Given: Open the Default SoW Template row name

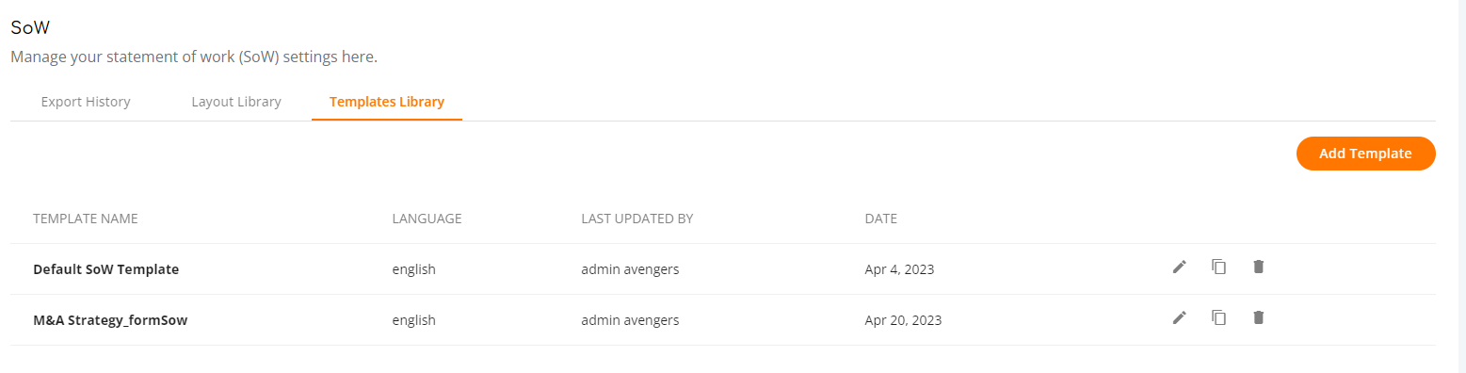Looking at the screenshot, I should coord(106,269).
